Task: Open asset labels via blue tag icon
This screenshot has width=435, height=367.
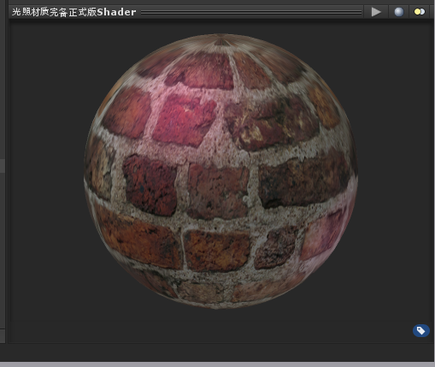Action: pos(421,331)
